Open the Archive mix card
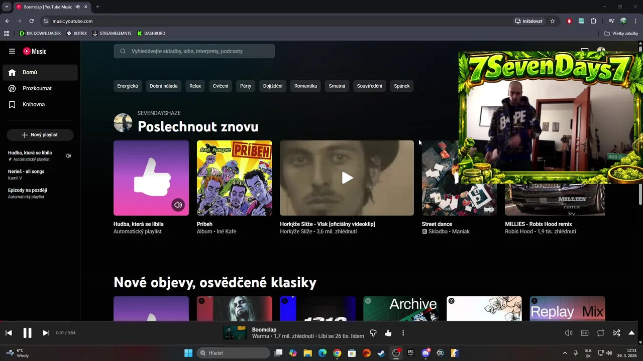The image size is (643, 361). tap(401, 308)
